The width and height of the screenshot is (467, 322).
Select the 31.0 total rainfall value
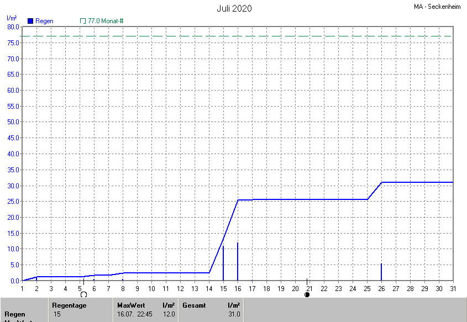coord(234,314)
